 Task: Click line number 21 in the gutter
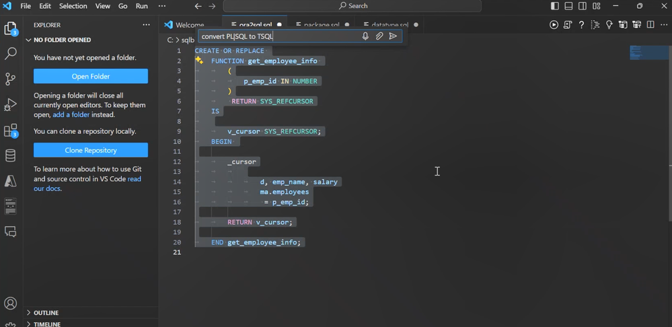[x=176, y=252]
